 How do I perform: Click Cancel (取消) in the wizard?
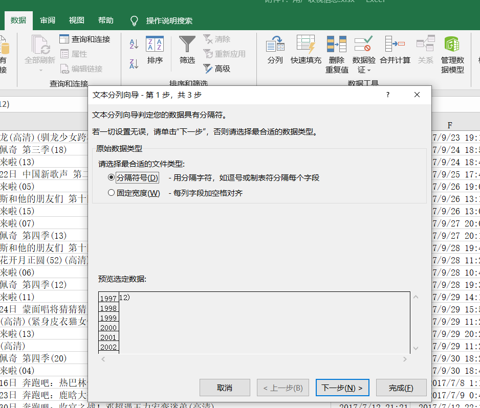(225, 388)
